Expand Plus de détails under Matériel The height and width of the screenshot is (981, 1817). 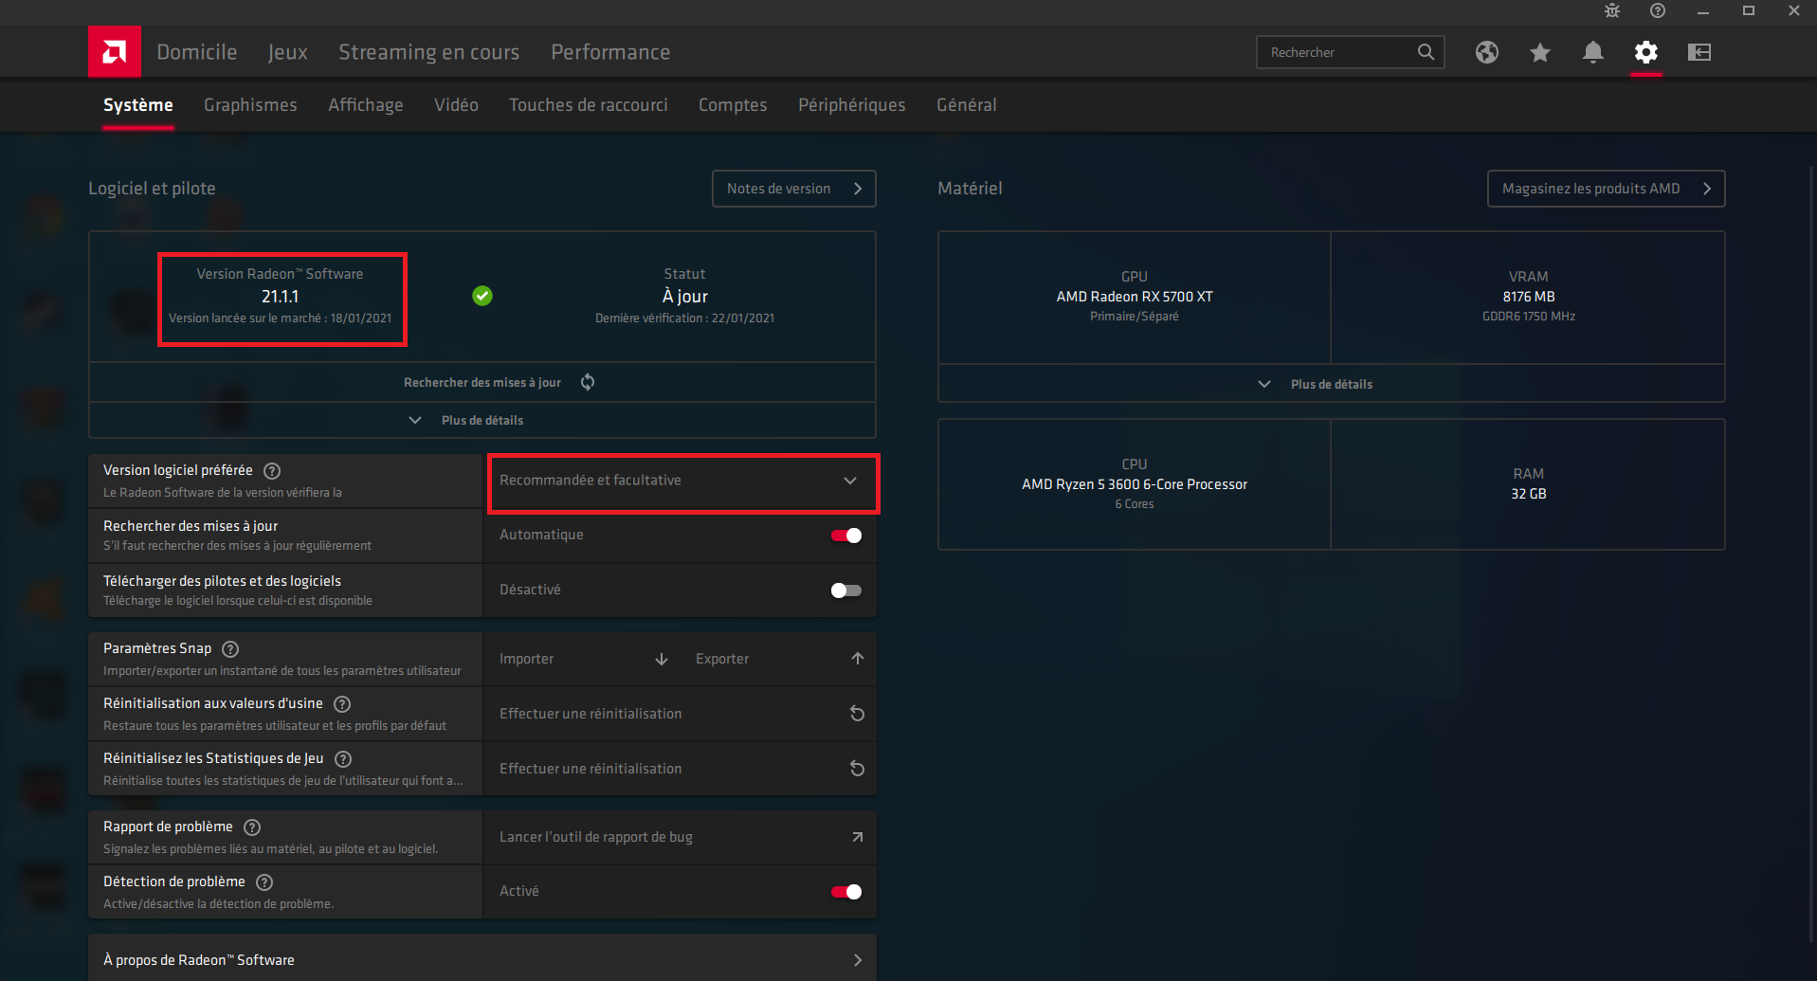coord(1330,384)
